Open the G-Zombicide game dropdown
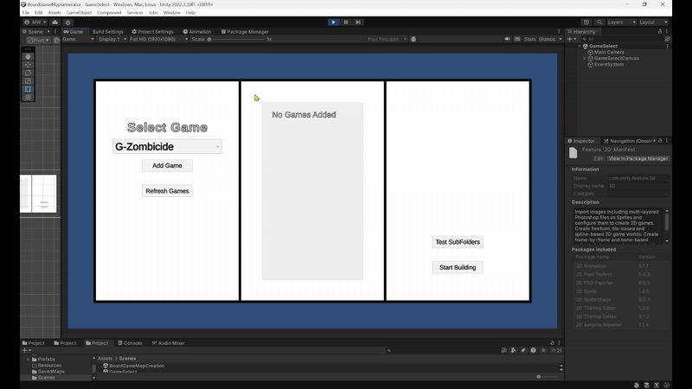The image size is (692, 389). [x=167, y=147]
